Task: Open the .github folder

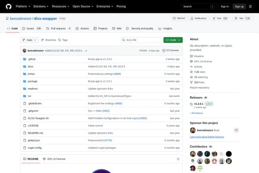Action: (32, 59)
